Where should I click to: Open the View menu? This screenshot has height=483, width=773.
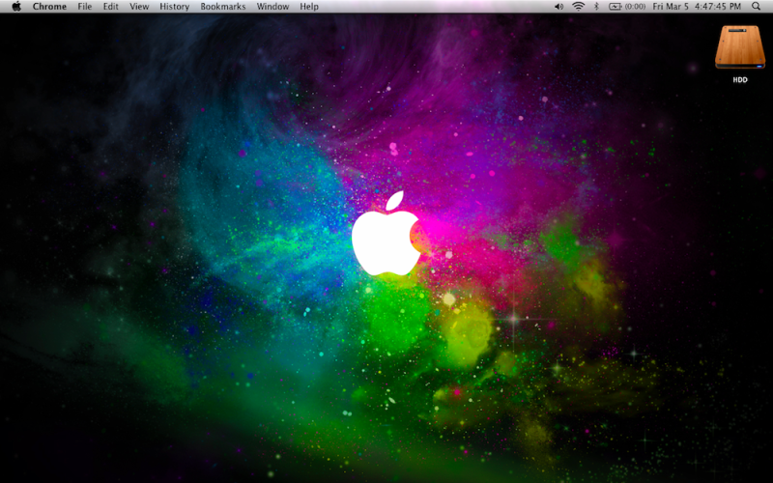coord(139,7)
